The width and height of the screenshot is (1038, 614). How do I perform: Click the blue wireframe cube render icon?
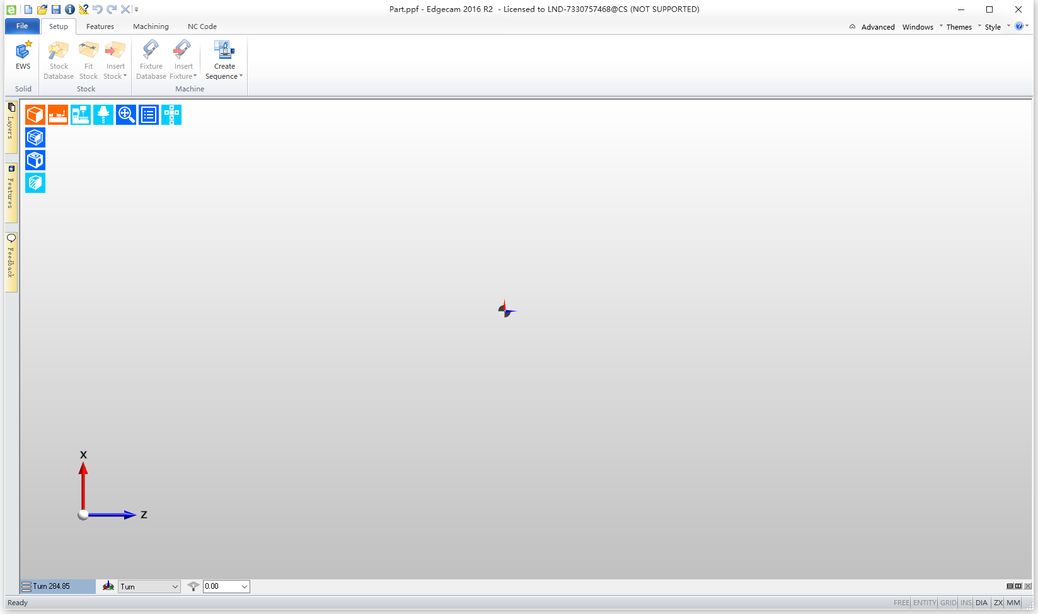[35, 137]
